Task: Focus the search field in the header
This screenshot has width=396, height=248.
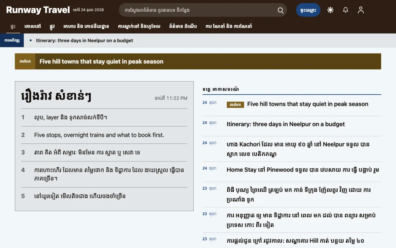Action: click(203, 10)
